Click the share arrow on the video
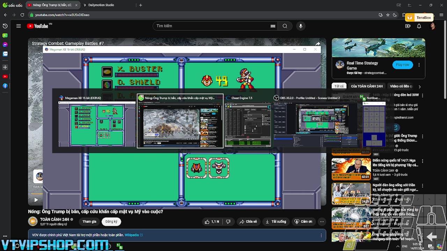447x251 pixels. (x=318, y=44)
